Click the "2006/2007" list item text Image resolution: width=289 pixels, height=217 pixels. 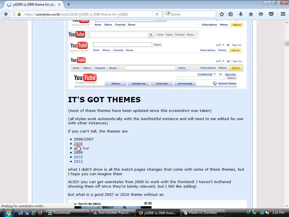[x=84, y=139]
